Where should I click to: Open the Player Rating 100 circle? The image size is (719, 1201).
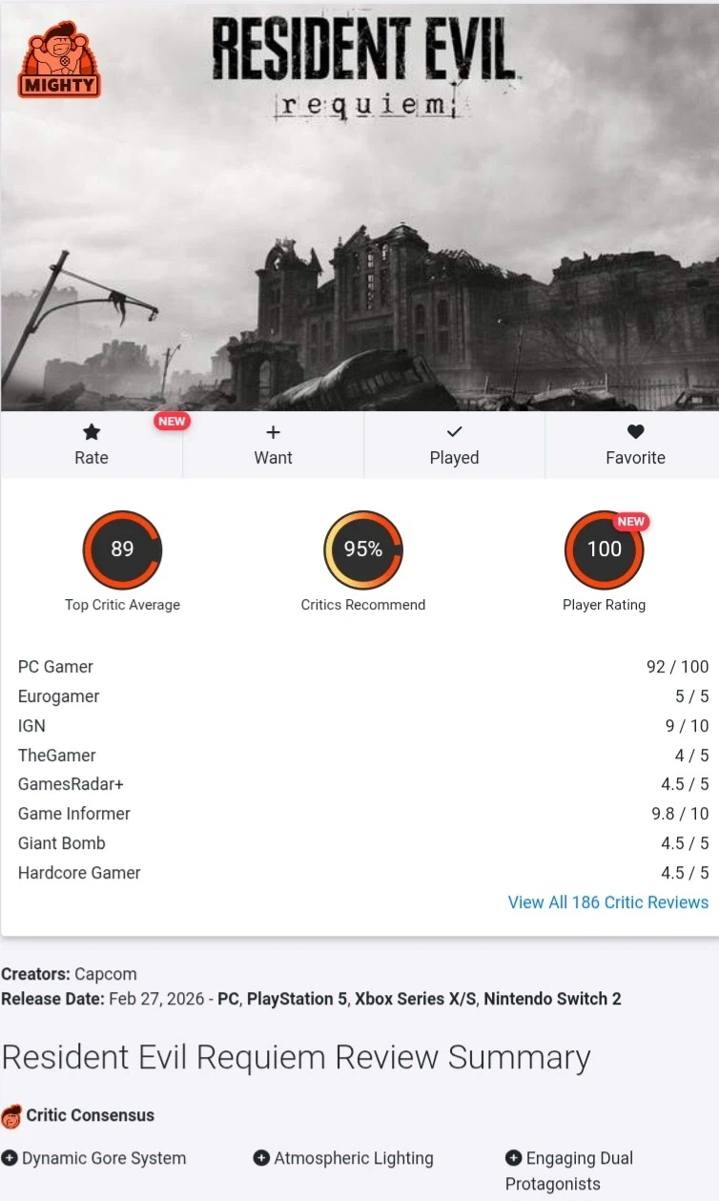click(x=605, y=549)
